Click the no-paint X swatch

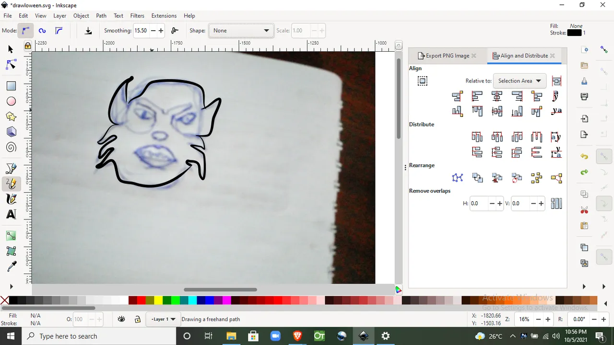(x=4, y=300)
